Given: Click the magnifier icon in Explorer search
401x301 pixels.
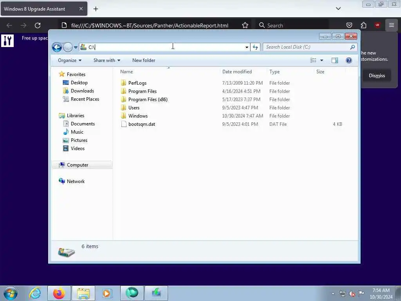Looking at the screenshot, I should coord(353,47).
